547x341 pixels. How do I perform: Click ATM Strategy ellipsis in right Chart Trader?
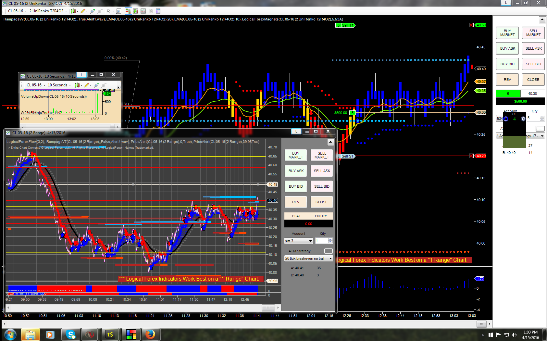(540, 129)
